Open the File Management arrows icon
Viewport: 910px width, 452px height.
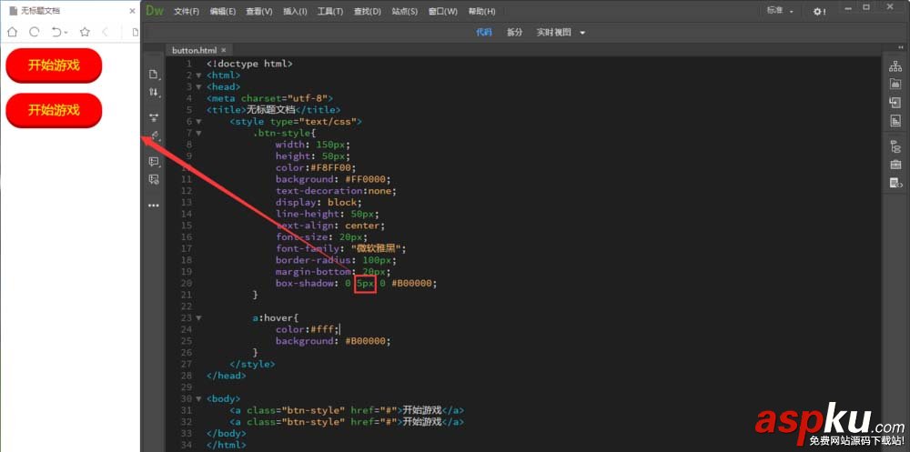point(153,92)
